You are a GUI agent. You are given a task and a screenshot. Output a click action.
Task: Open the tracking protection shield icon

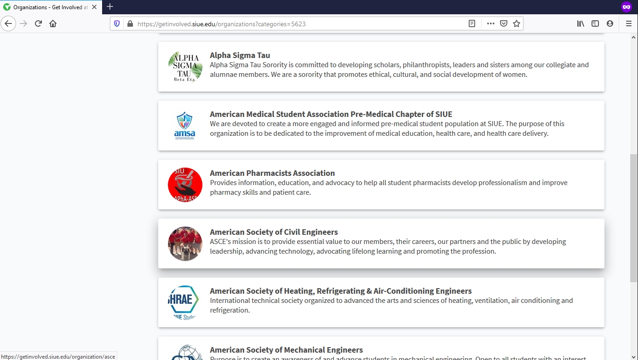pos(117,23)
